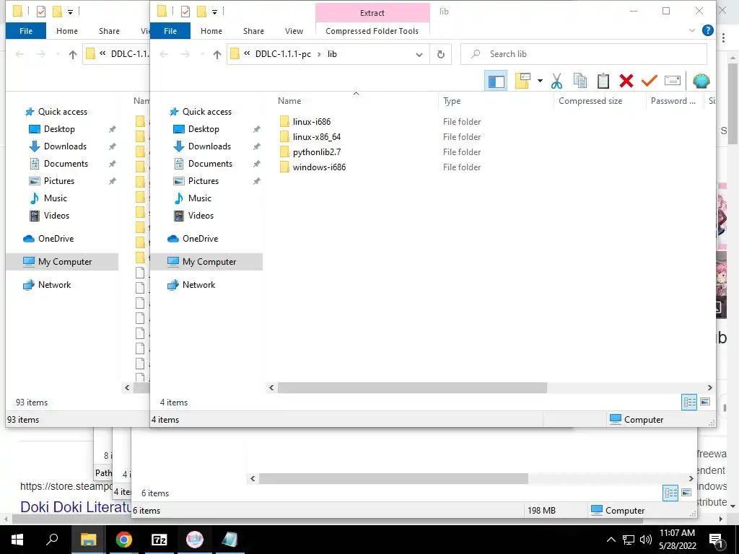Open Desktop in lib window navigation pane
Image resolution: width=739 pixels, height=554 pixels.
point(204,129)
